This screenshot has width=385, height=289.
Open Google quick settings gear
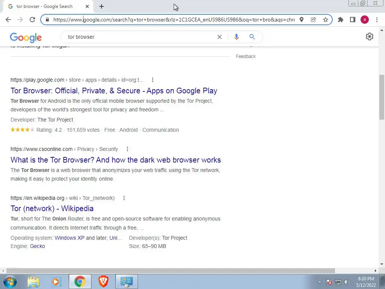click(x=370, y=37)
